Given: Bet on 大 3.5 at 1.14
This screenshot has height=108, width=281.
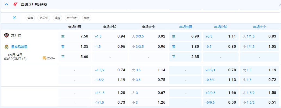Looking at the screenshot, I should [x=149, y=70].
